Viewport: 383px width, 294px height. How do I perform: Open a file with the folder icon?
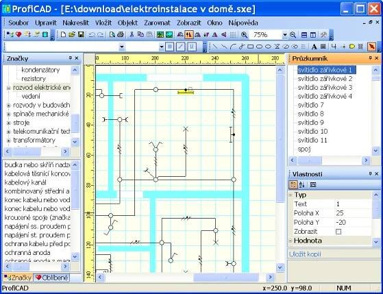[72, 35]
